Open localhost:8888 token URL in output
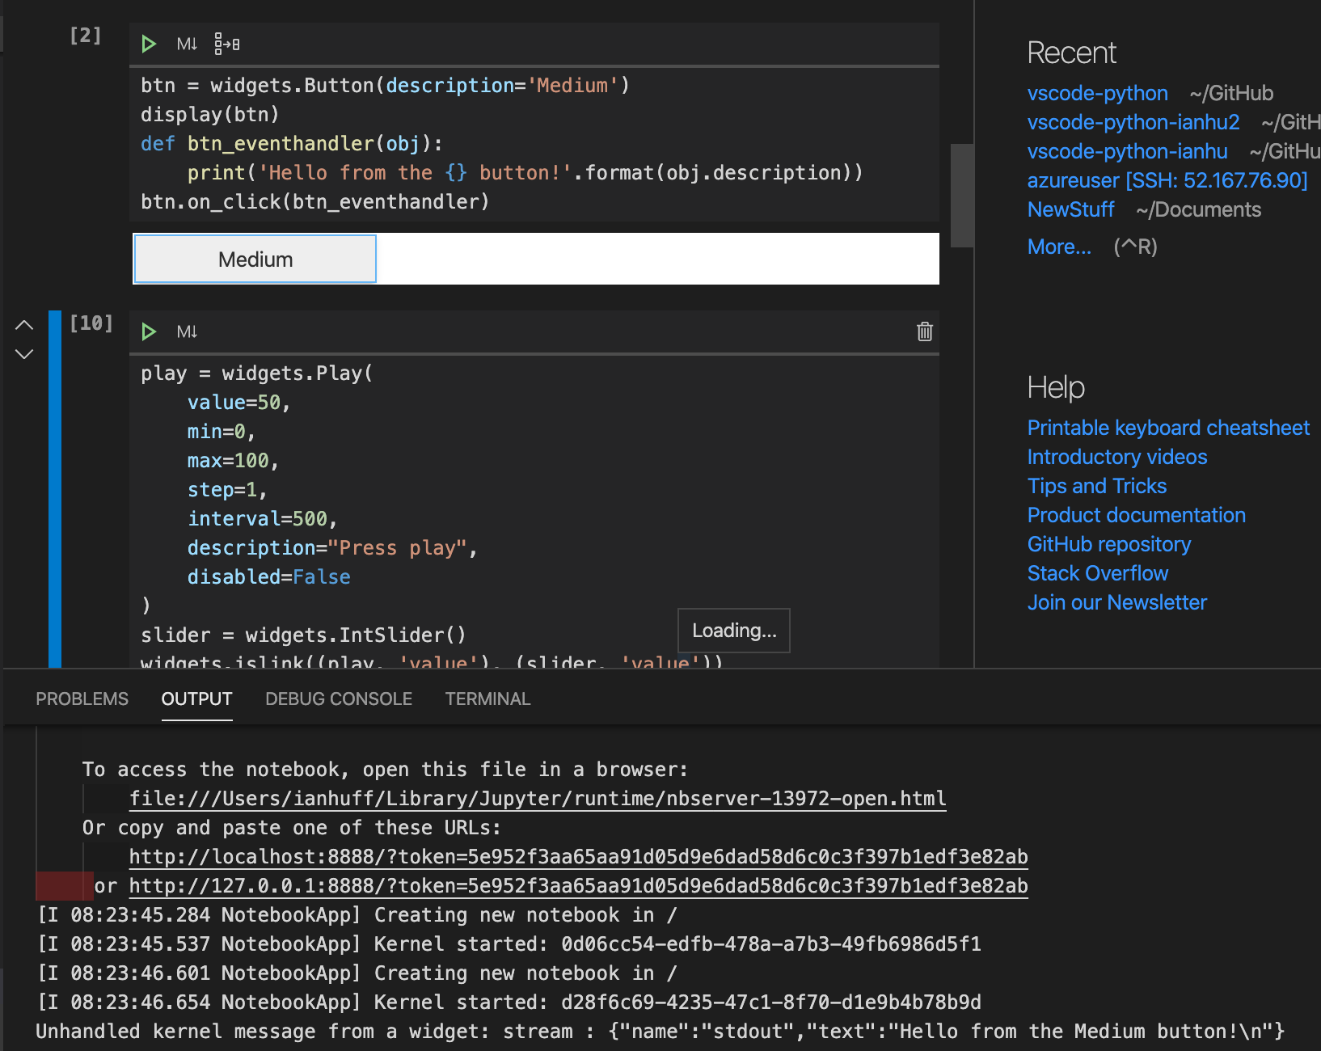 tap(578, 857)
